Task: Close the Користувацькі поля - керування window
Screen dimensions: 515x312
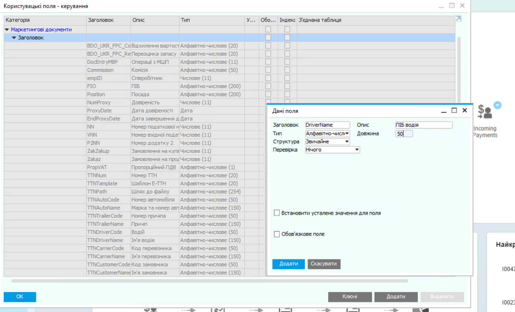Action: 462,6
